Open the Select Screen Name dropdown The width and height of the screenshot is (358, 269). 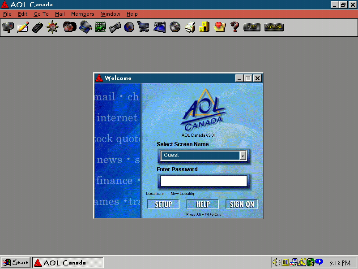click(x=243, y=155)
